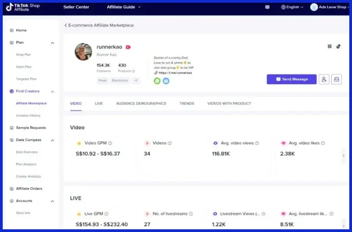This screenshot has width=352, height=232.
Task: Open the TRENDS tab
Action: [187, 104]
